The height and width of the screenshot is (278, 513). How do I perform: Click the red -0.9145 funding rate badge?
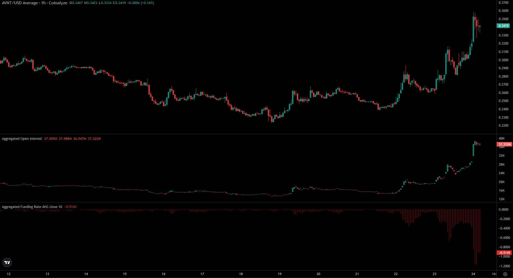click(504, 253)
